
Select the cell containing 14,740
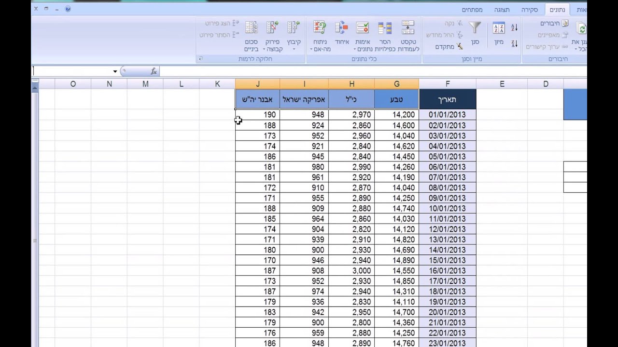396,208
